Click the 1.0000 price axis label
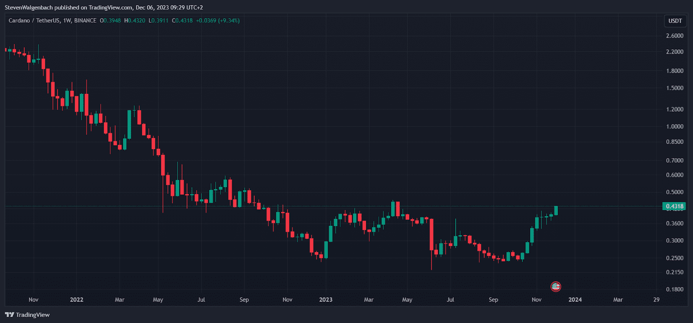The width and height of the screenshot is (693, 323). tap(675, 127)
